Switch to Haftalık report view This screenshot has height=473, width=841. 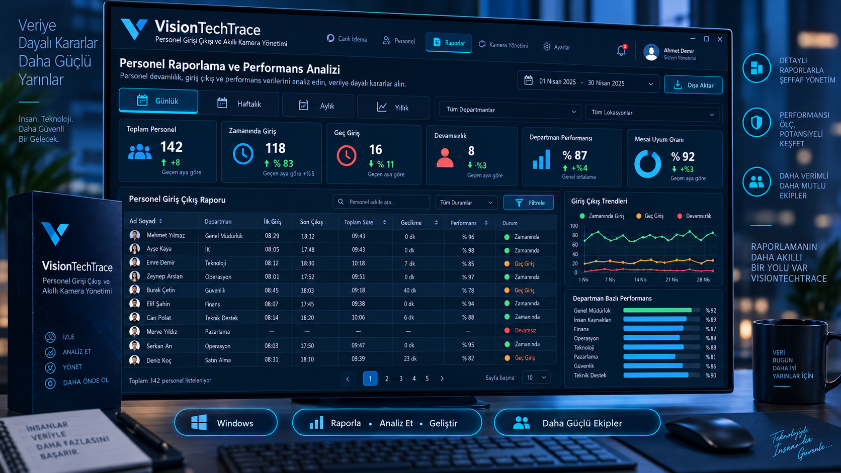[x=239, y=104]
